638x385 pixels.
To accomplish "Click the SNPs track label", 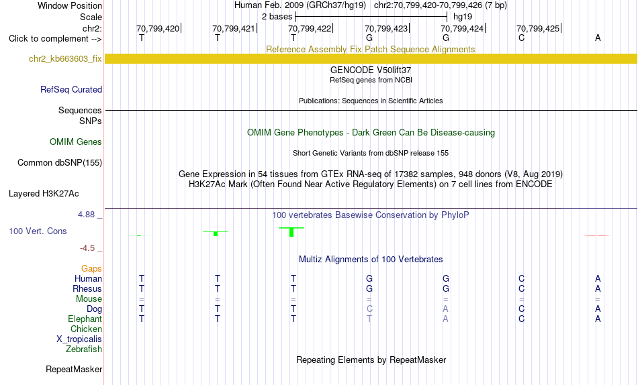I will pyautogui.click(x=91, y=121).
